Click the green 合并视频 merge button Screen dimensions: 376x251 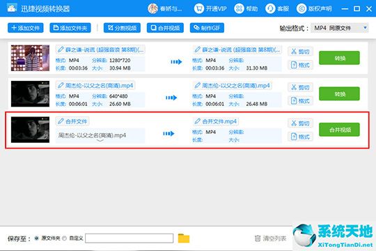pos(339,130)
